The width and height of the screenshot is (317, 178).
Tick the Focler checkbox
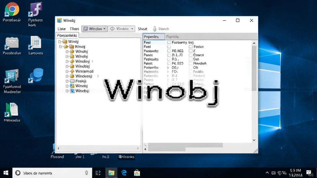point(190,47)
